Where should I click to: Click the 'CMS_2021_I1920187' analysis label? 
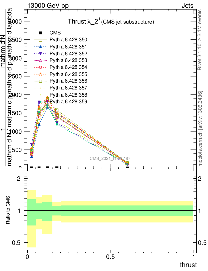point(110,159)
